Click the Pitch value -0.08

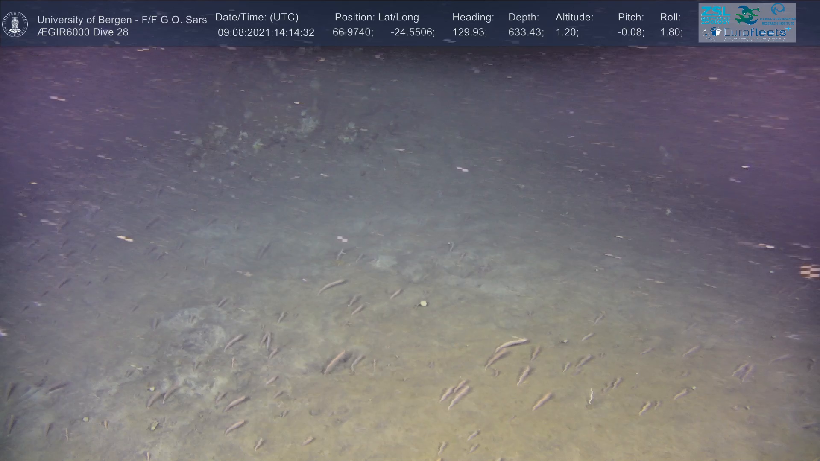click(x=630, y=32)
